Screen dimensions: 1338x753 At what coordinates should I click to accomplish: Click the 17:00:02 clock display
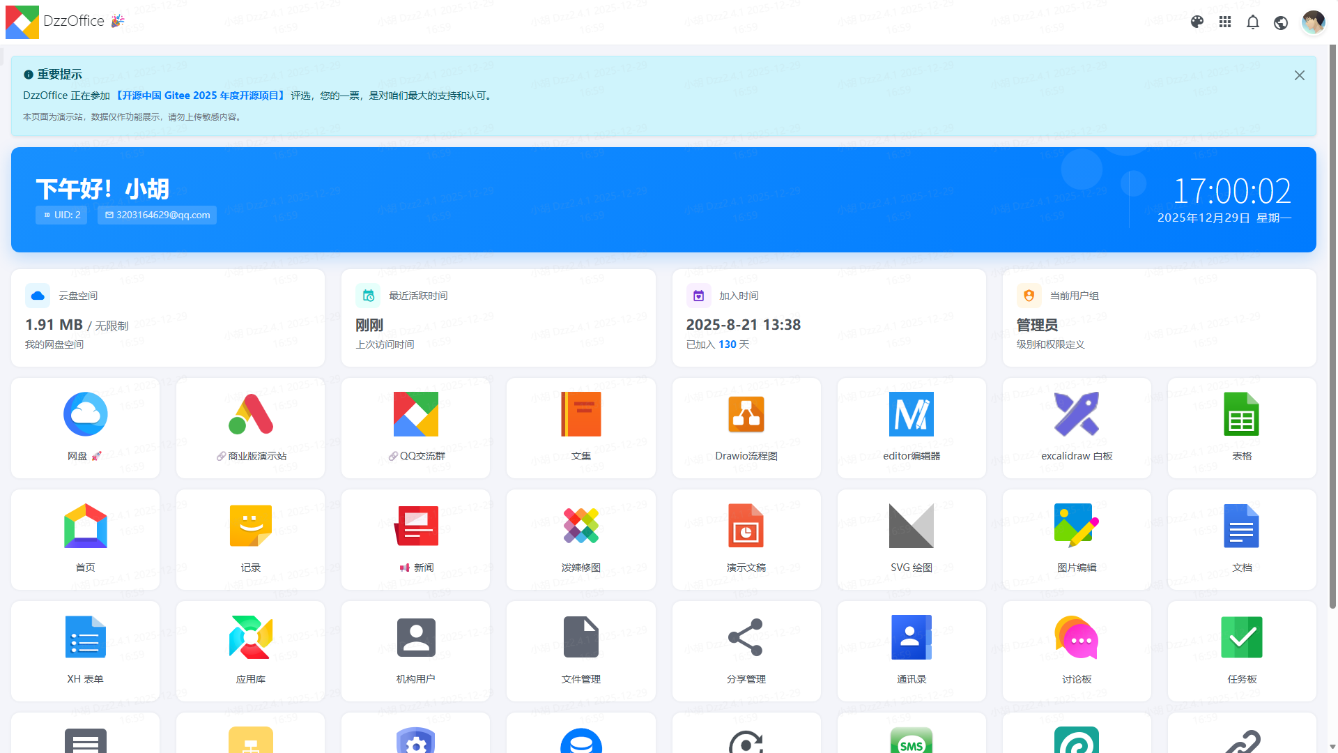click(x=1232, y=190)
